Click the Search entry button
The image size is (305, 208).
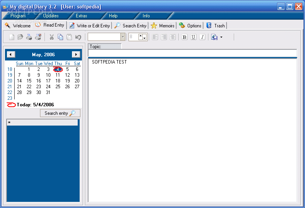60,113
